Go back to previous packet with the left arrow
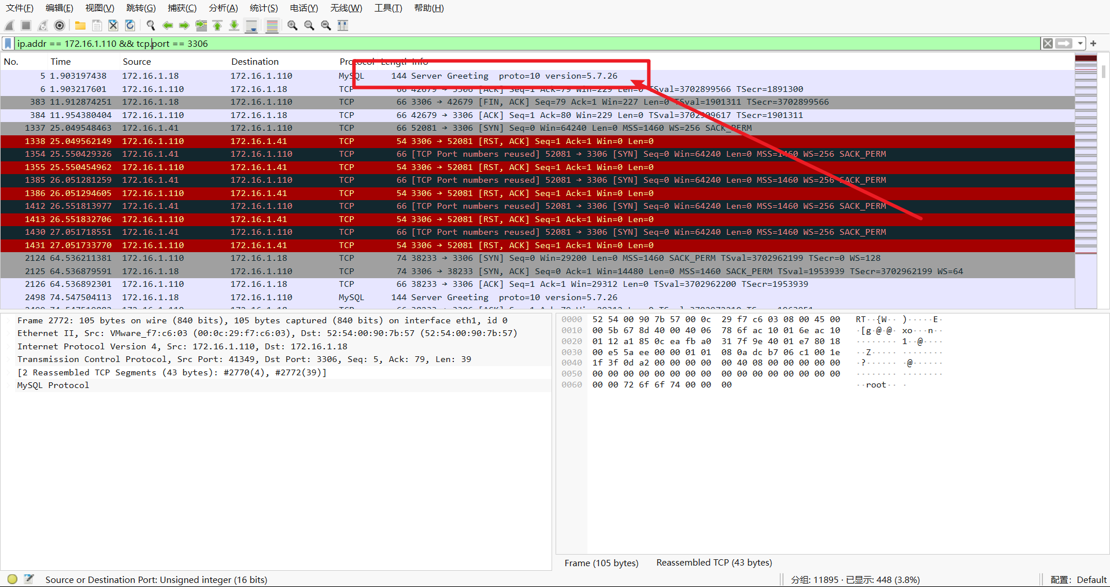Screen dimensions: 1110x587 coord(168,25)
